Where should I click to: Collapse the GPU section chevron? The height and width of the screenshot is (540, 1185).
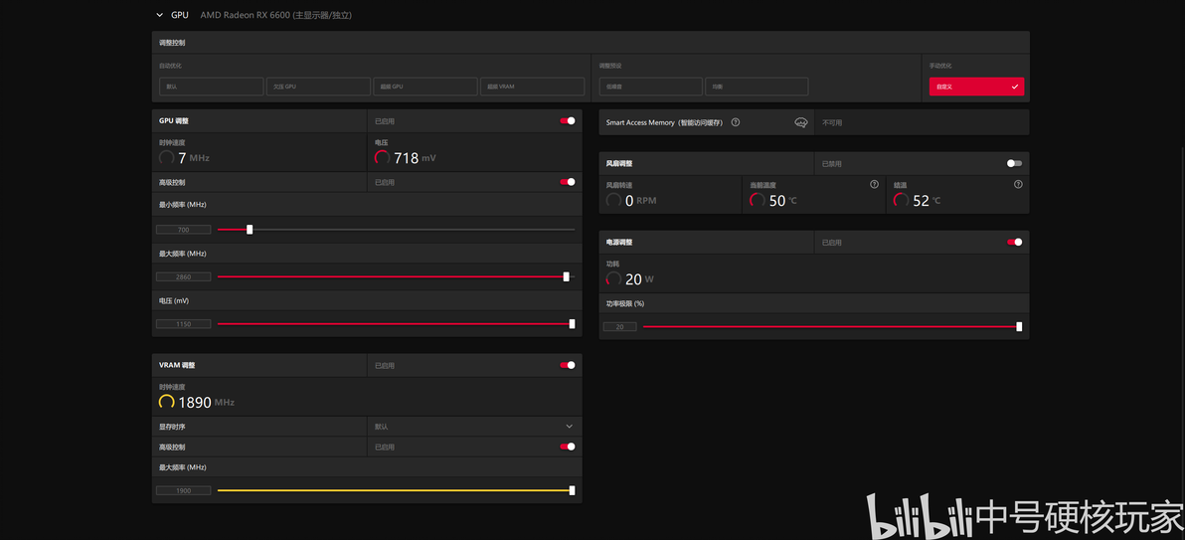159,14
